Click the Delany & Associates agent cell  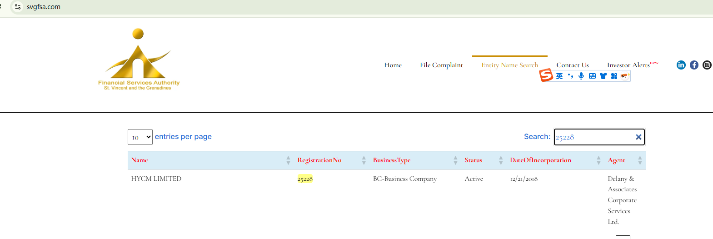pyautogui.click(x=622, y=200)
